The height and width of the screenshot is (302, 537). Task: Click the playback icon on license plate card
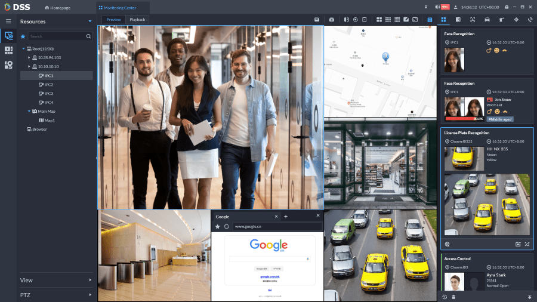[447, 244]
